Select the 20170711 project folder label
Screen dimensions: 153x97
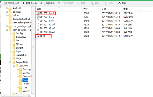click(24, 66)
